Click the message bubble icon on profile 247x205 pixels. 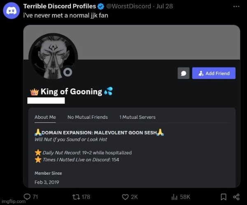pos(184,73)
